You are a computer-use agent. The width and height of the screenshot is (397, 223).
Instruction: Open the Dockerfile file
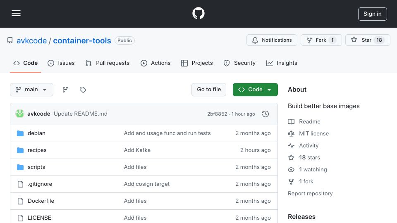point(41,201)
